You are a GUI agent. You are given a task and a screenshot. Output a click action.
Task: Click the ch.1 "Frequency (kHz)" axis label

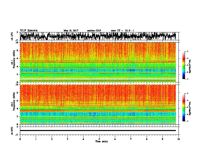(x=14, y=59)
